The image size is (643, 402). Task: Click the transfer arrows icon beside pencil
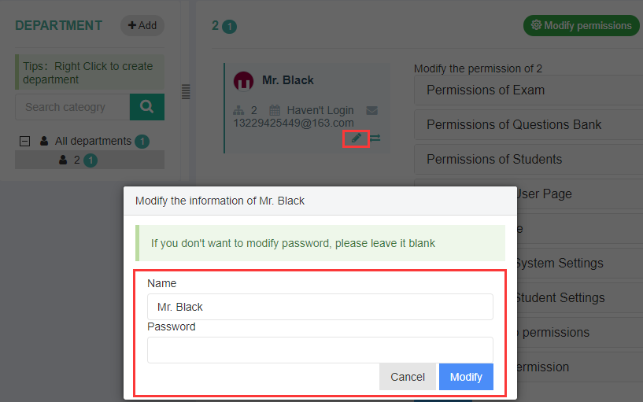coord(375,138)
